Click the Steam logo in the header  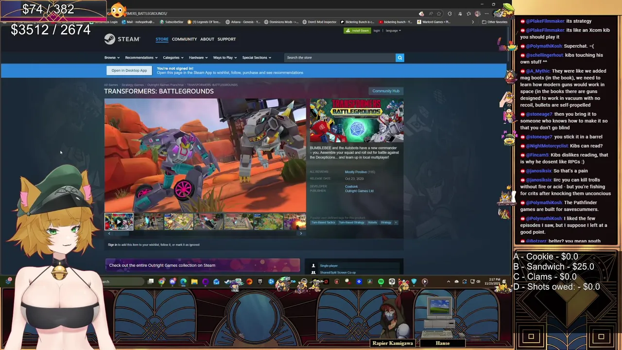(122, 39)
